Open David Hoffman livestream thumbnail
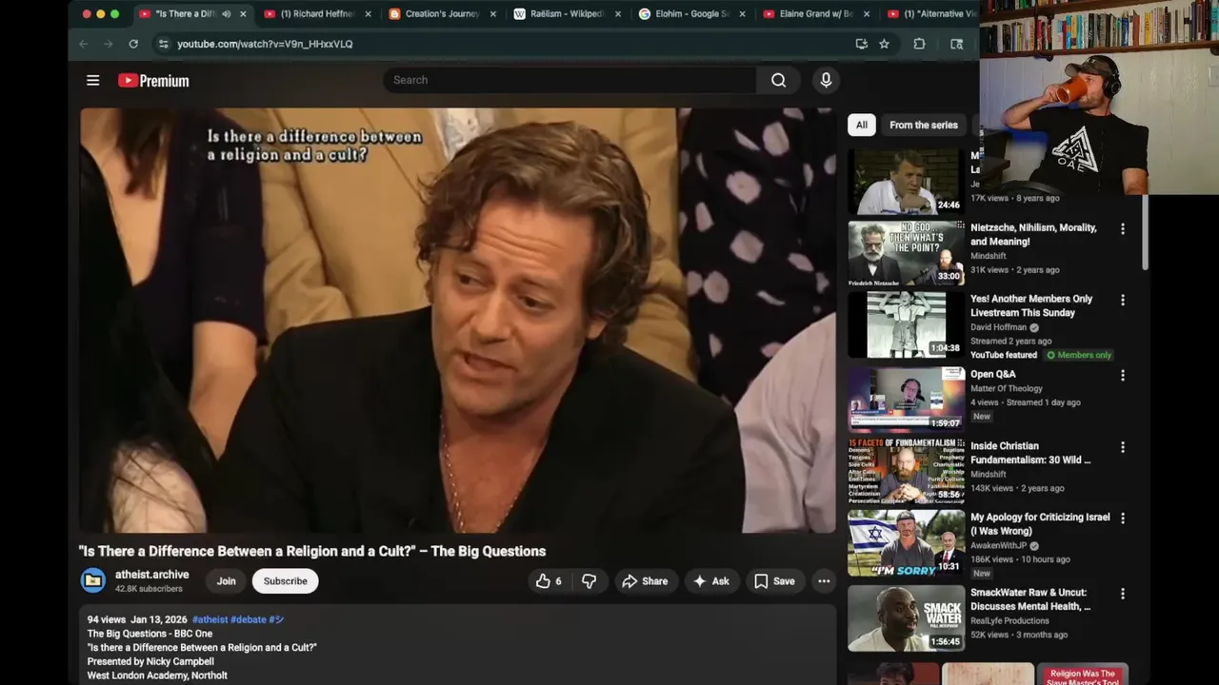1219x685 pixels. pos(907,324)
